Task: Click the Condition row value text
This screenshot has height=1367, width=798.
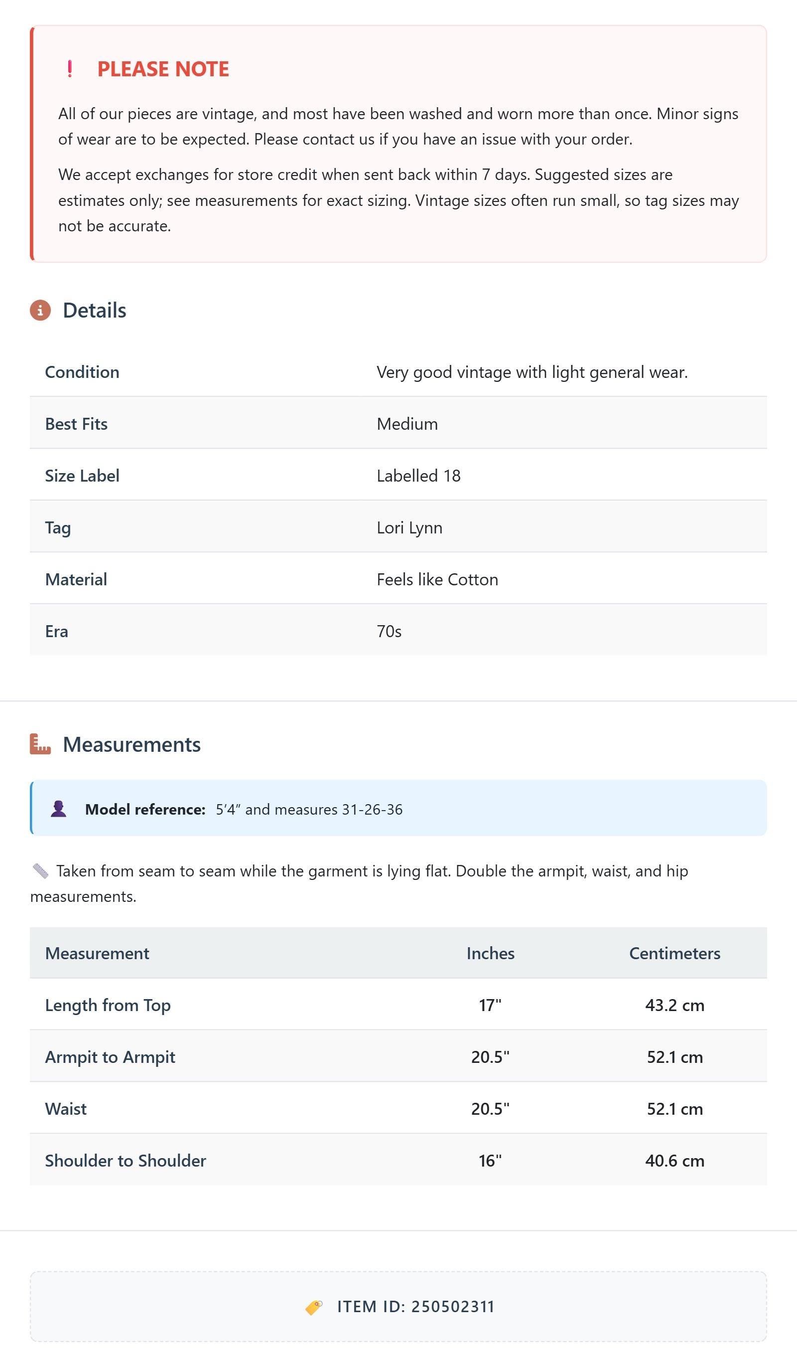Action: (x=533, y=373)
